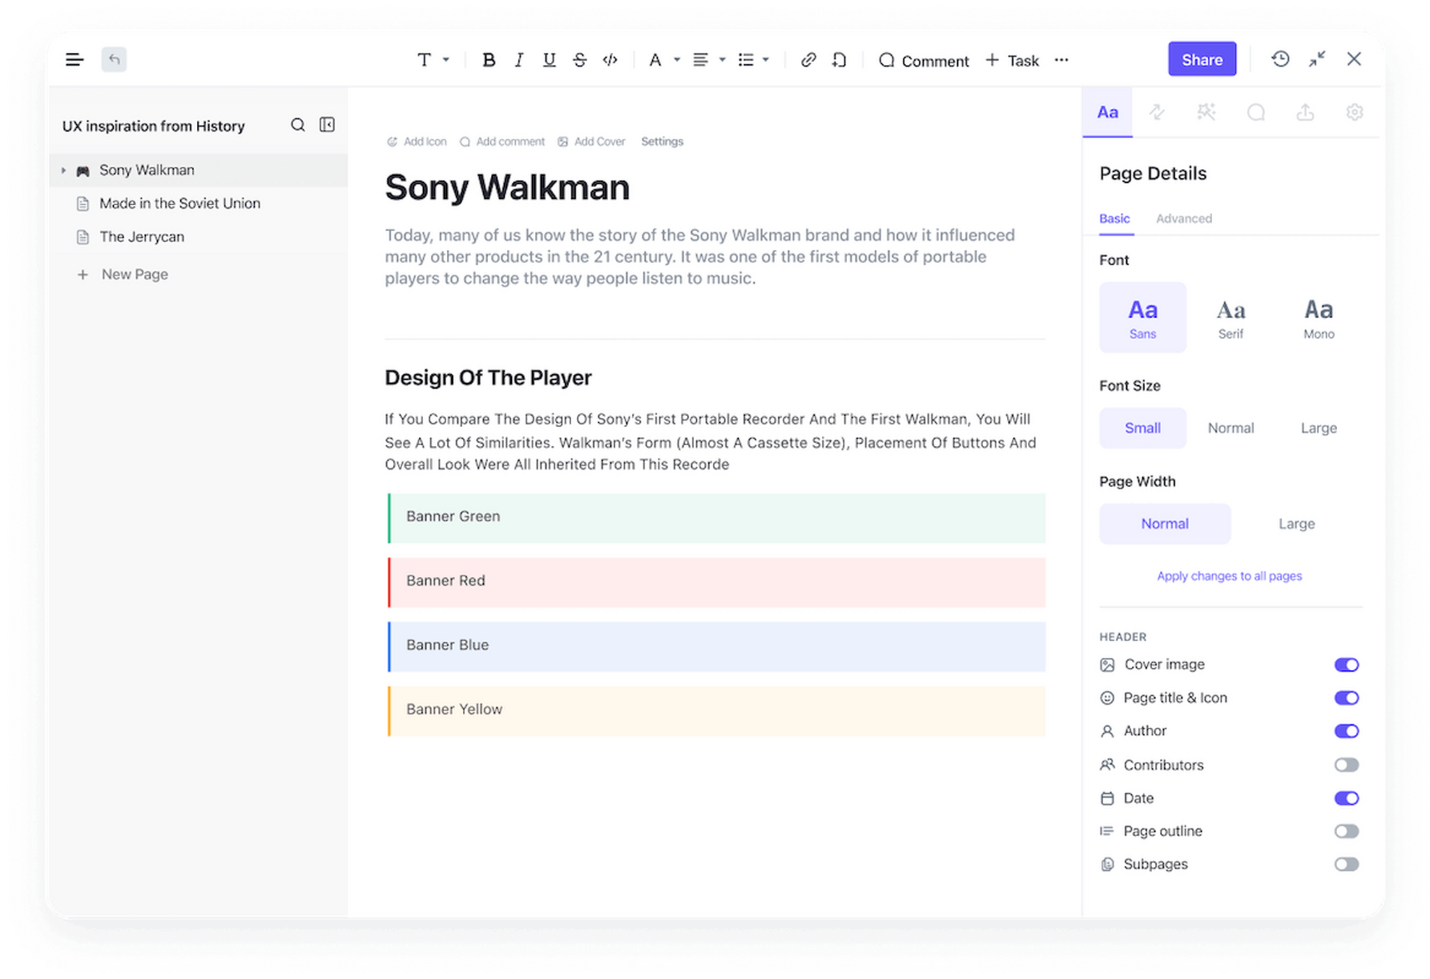Search within UX inspiration from History
Viewport: 1430px width, 979px height.
point(298,125)
